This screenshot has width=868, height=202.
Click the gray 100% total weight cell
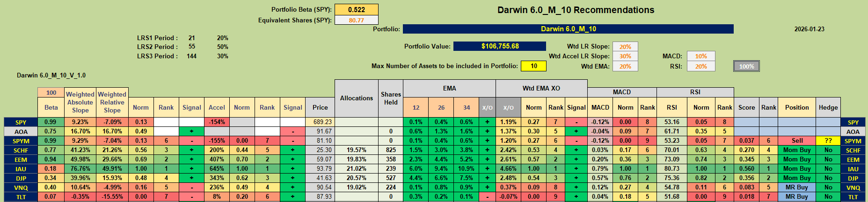point(746,66)
